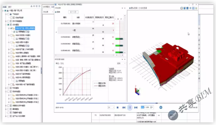Screen dimensions: 216x125
Task: Stop the simulation with the square button
Action: [x=117, y=108]
